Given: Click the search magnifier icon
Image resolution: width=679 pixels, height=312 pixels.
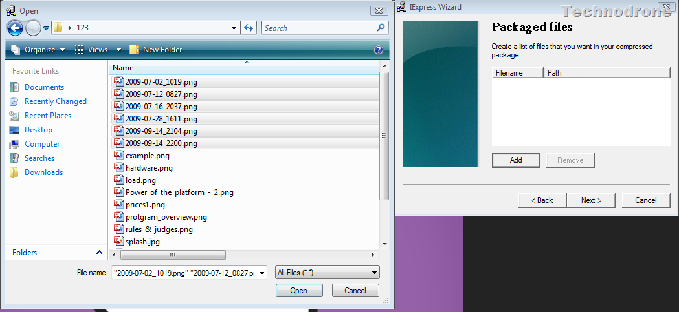Looking at the screenshot, I should [381, 28].
